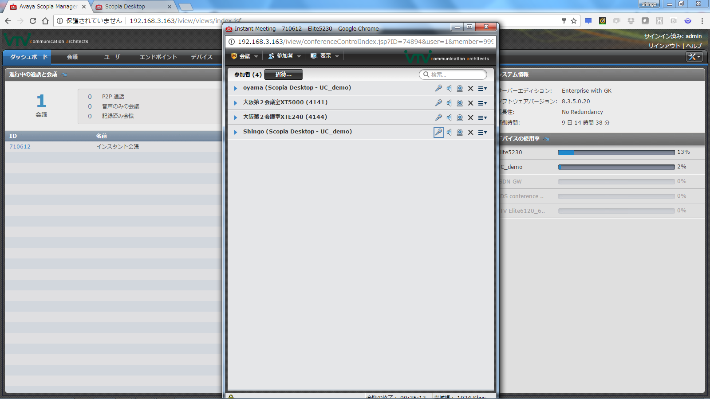
Task: Mute speaker for oyama (Scopia Desktop) participant
Action: pos(449,88)
